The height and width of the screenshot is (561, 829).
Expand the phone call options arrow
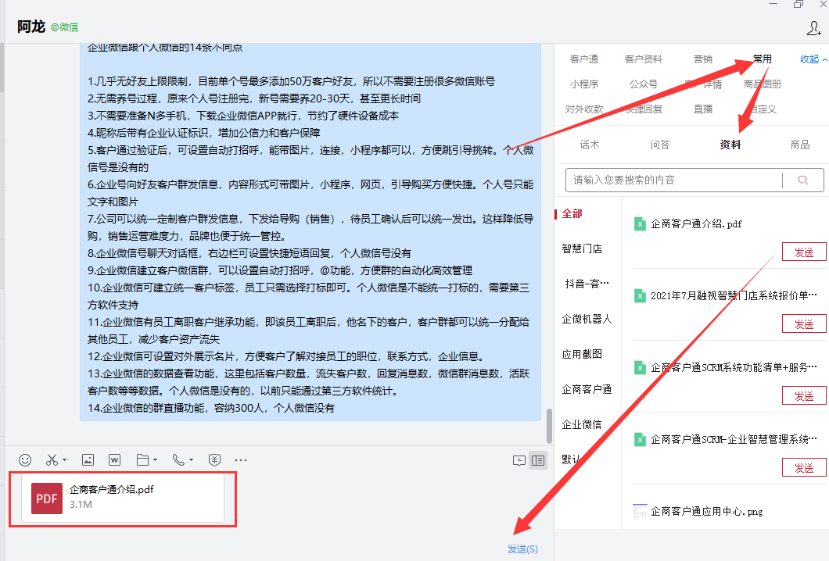(192, 460)
